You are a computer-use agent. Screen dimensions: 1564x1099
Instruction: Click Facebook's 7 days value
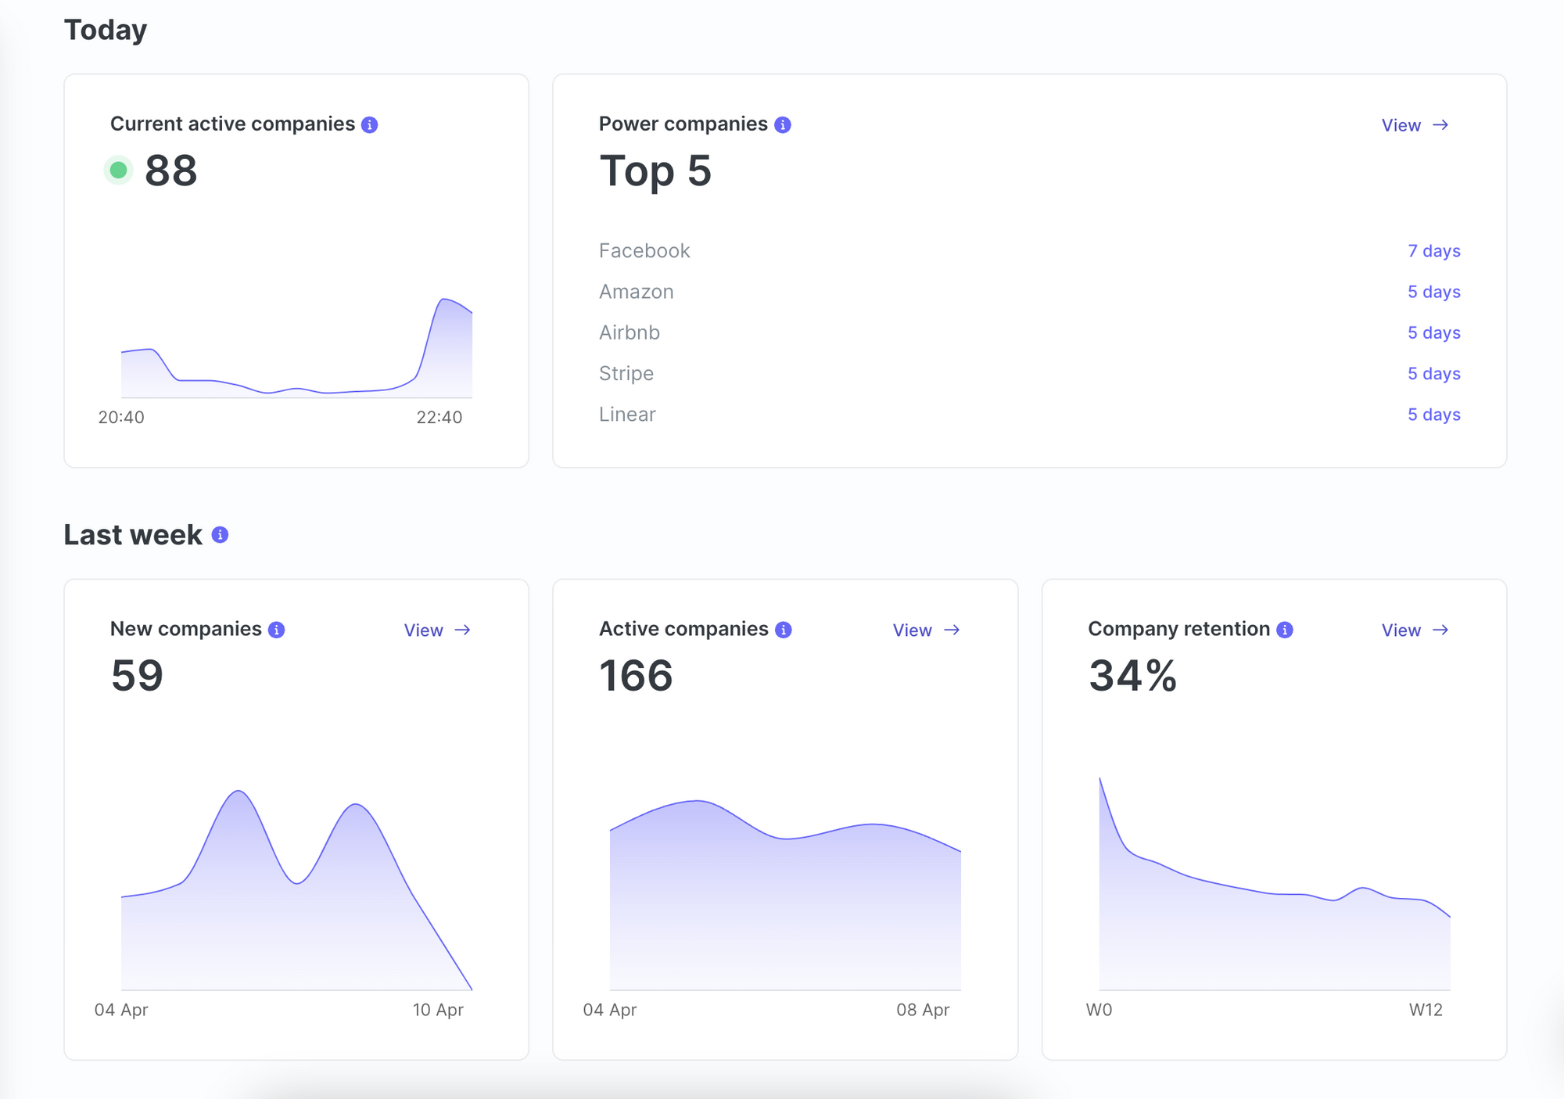(x=1433, y=251)
